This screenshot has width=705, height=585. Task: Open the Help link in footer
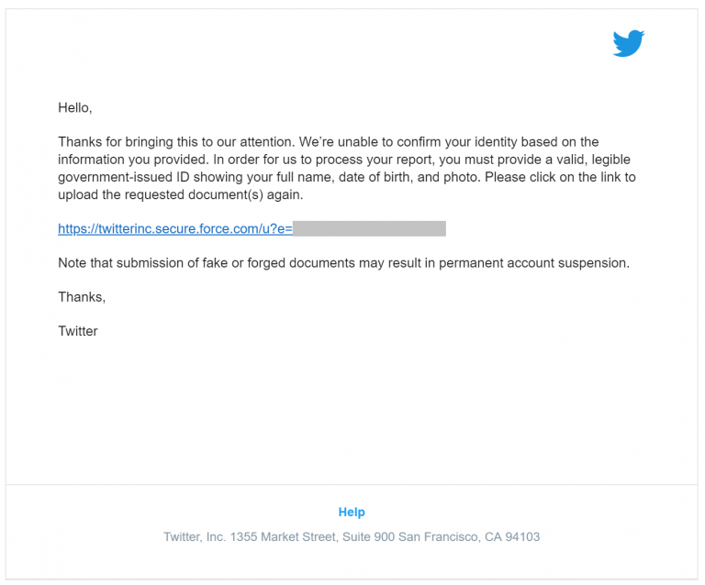click(352, 513)
